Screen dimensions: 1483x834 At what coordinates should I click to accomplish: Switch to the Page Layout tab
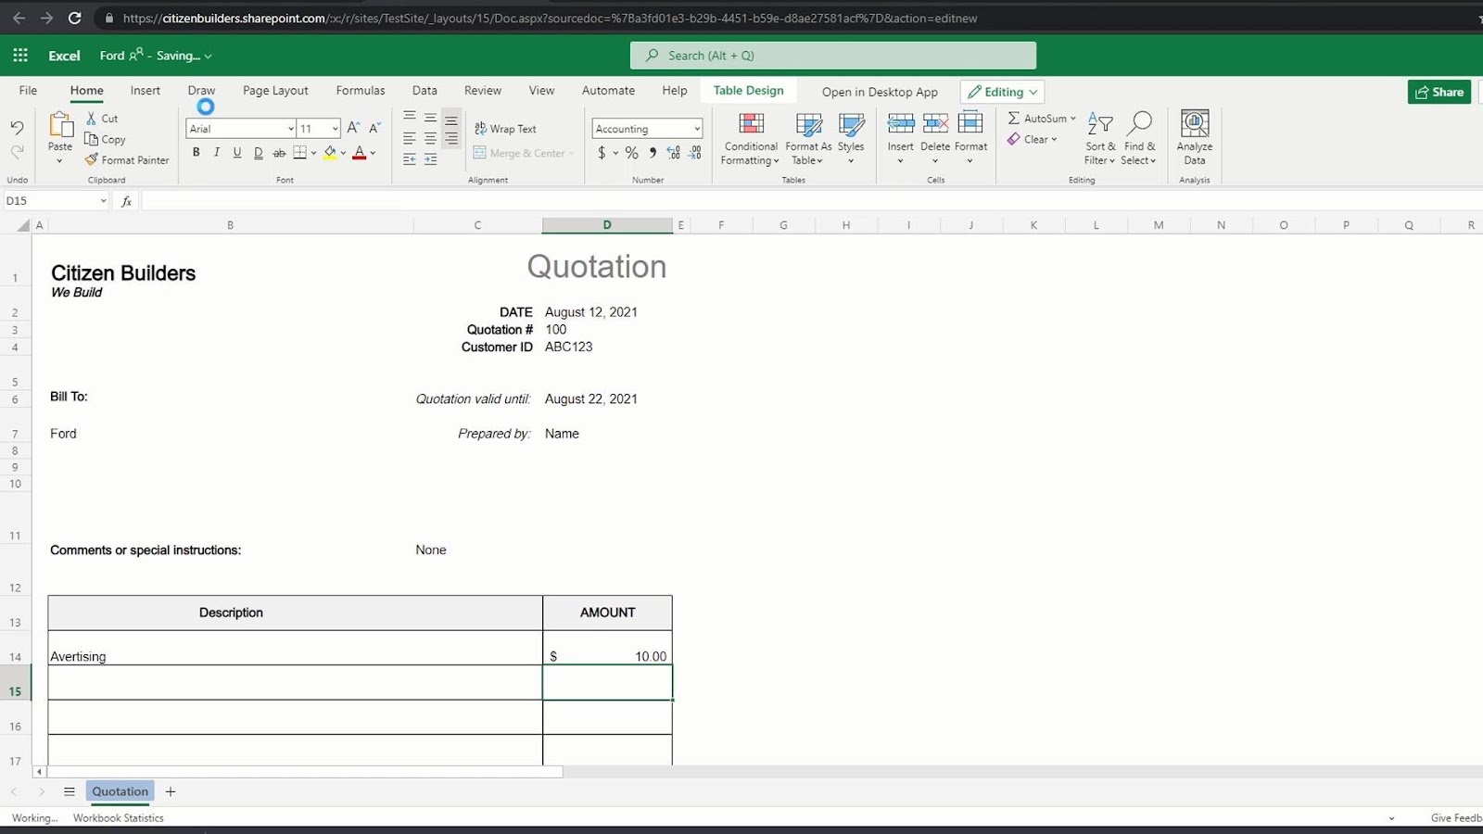(275, 91)
